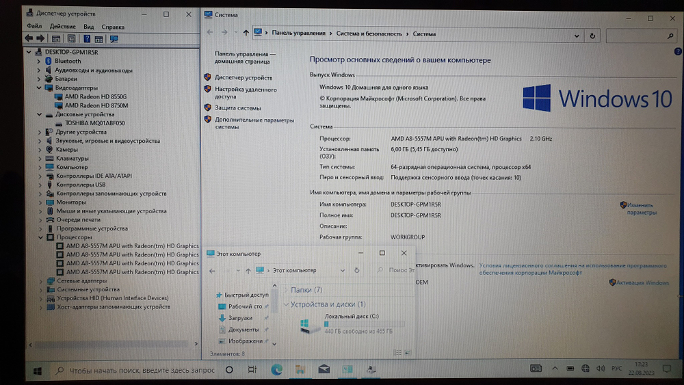This screenshot has width=684, height=385.
Task: Click Cortana circle on taskbar
Action: pyautogui.click(x=229, y=370)
